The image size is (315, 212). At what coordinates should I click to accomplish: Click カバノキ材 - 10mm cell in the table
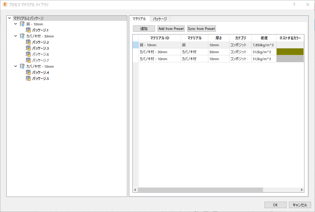pos(160,59)
